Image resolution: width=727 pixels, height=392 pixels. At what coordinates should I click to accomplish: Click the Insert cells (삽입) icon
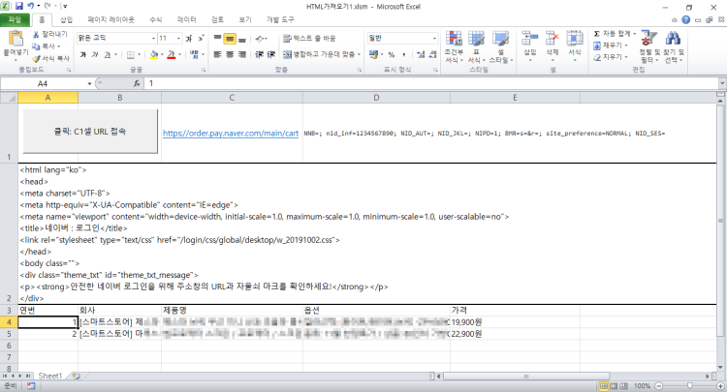[530, 39]
